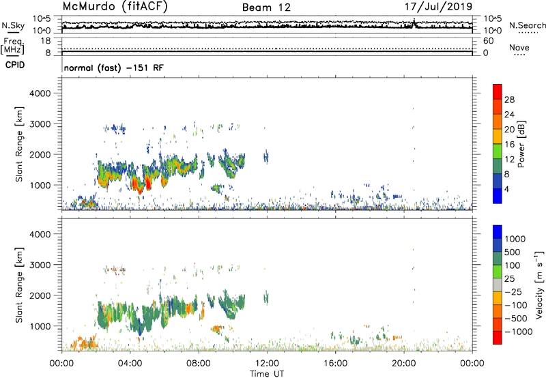Viewport: 546px width, 378px height.
Task: Select the text normal (fast) -151 RF
Action: click(x=113, y=68)
